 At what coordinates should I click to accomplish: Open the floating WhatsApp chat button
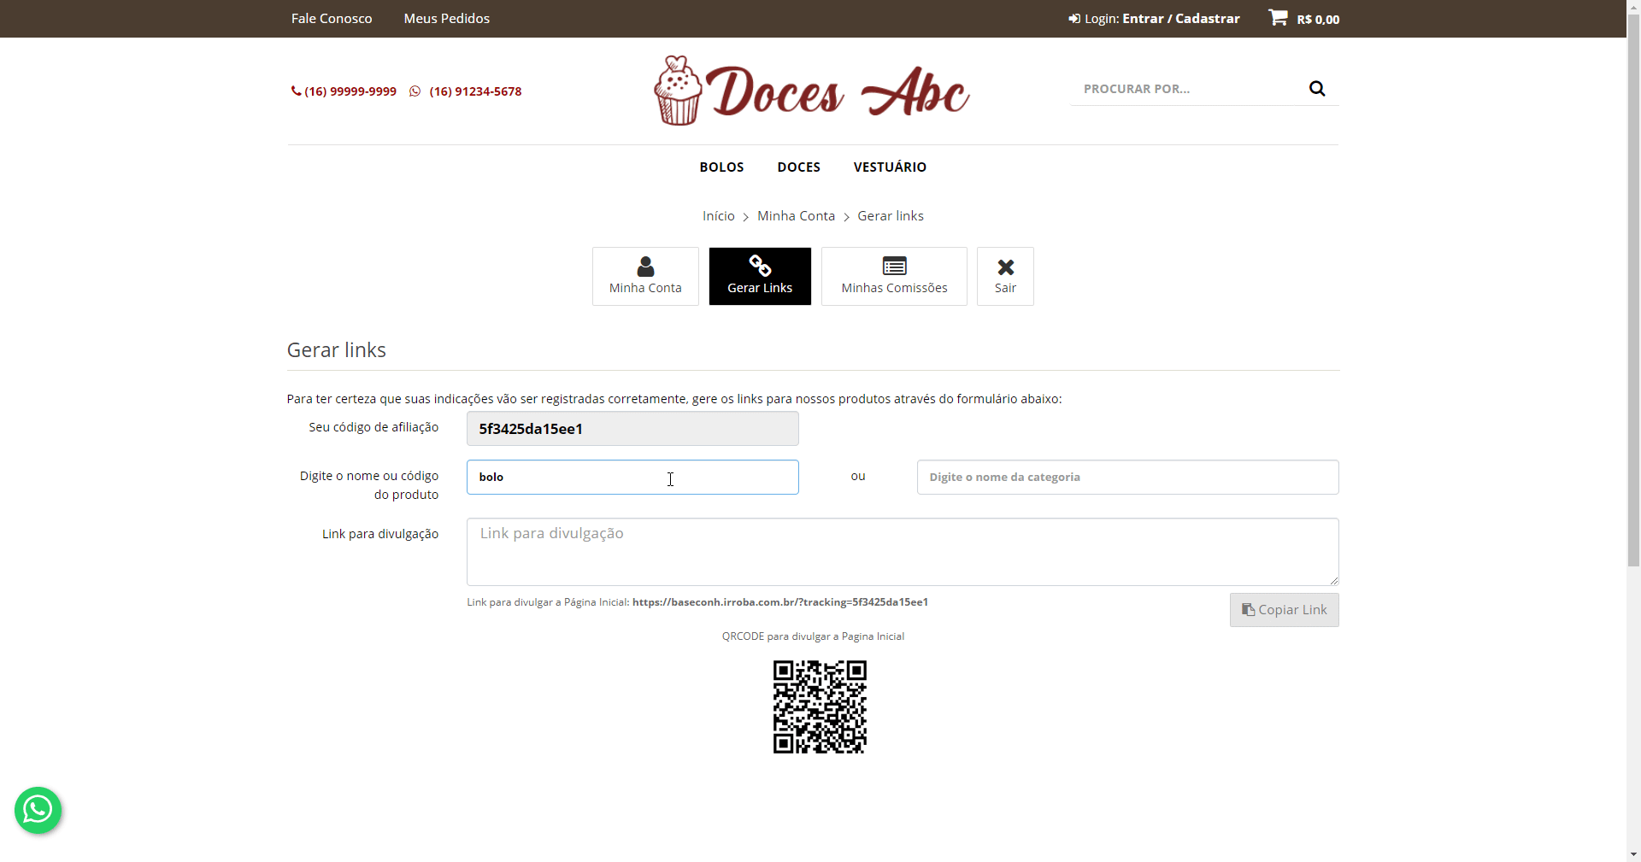(x=38, y=810)
